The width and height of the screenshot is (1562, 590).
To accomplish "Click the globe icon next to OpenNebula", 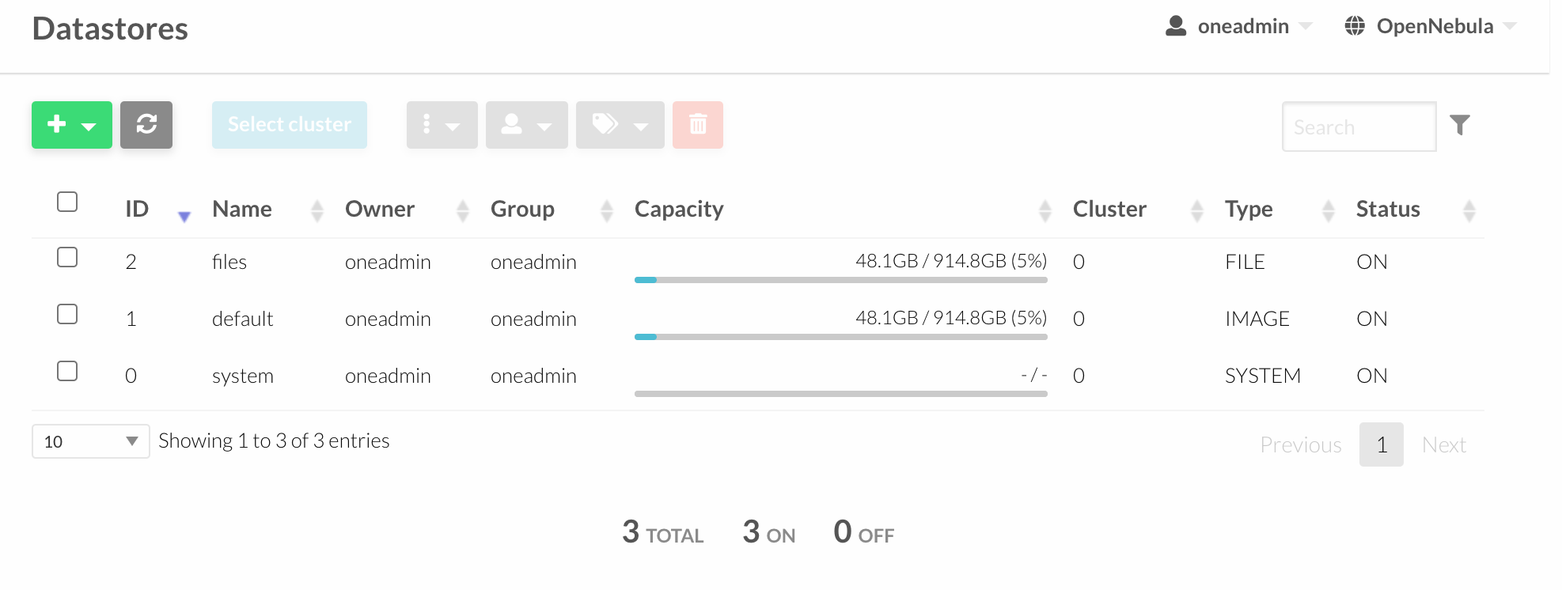I will pos(1355,25).
